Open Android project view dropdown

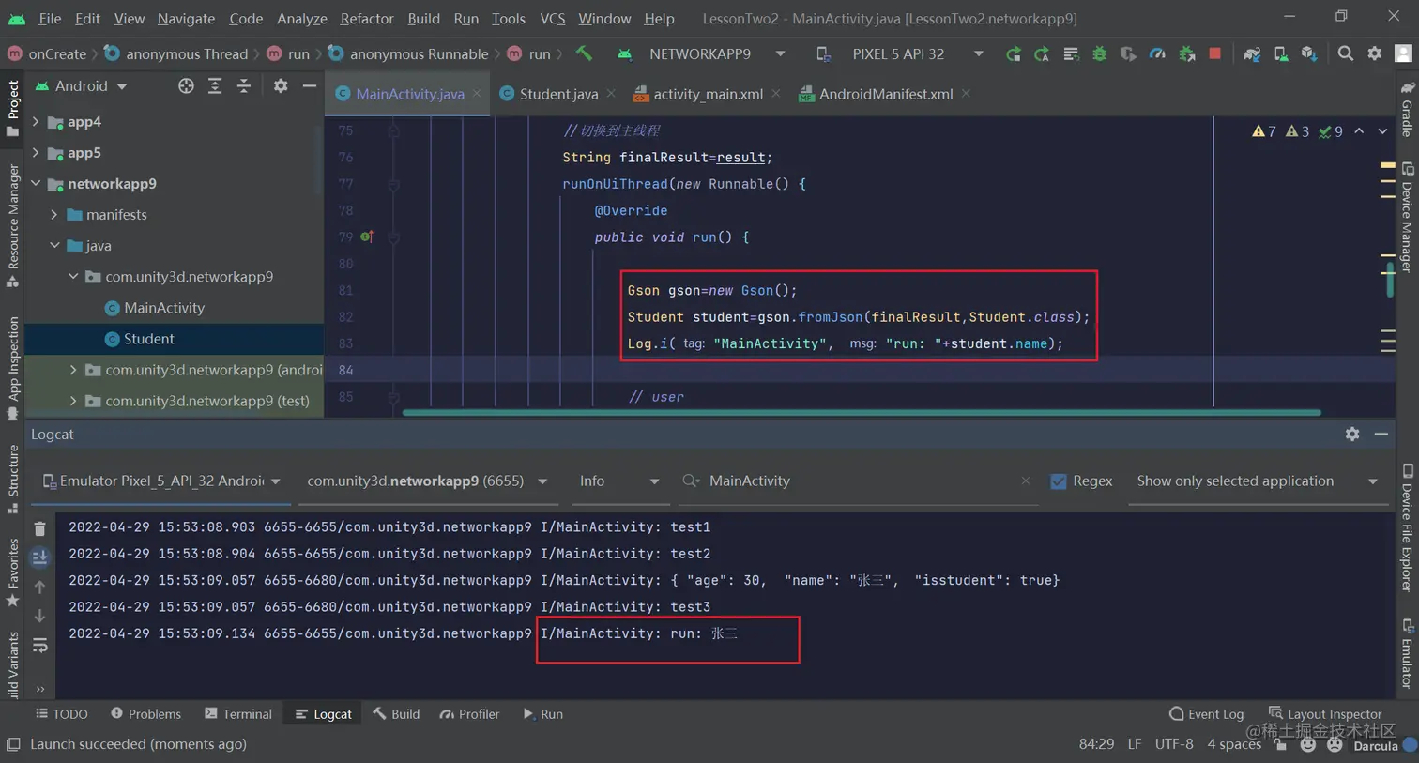tap(81, 86)
